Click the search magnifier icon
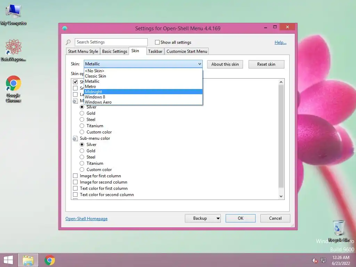The height and width of the screenshot is (267, 356). point(68,42)
